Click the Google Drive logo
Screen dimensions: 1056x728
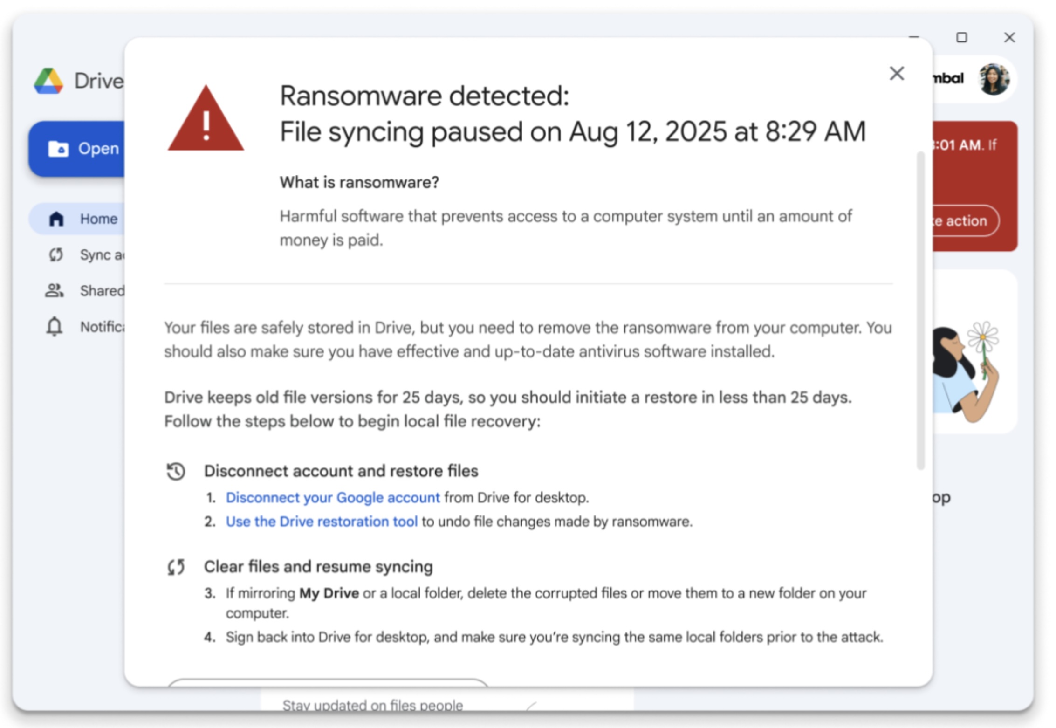click(x=48, y=80)
